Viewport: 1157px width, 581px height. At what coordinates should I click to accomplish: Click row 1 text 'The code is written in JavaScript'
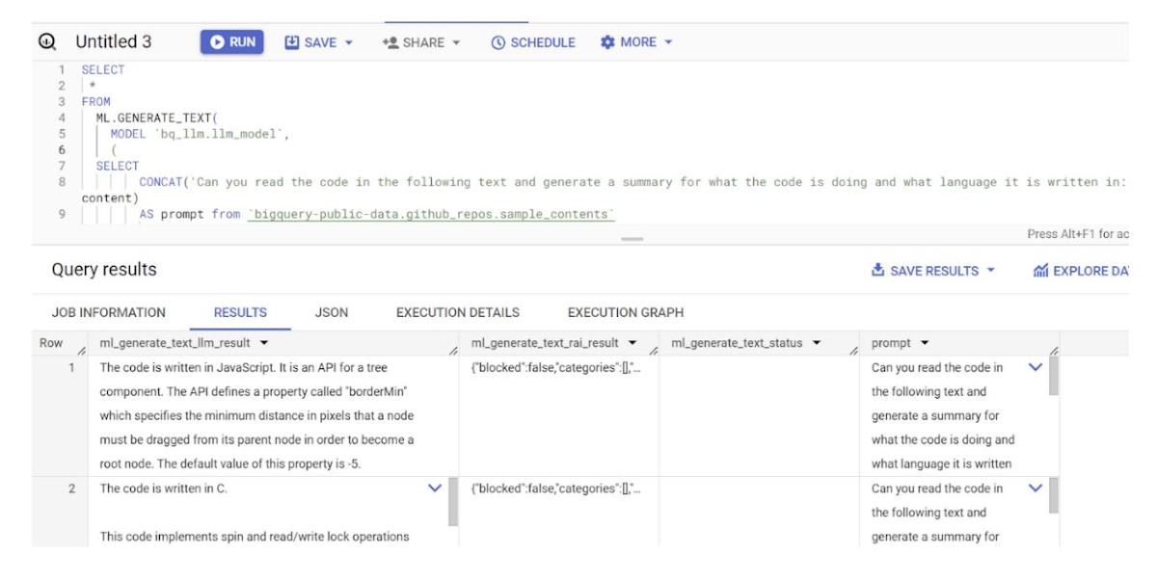click(x=190, y=367)
